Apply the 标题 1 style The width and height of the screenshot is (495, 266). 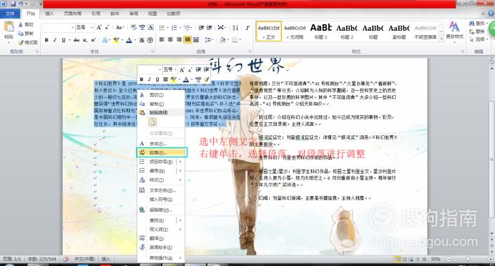[x=320, y=31]
